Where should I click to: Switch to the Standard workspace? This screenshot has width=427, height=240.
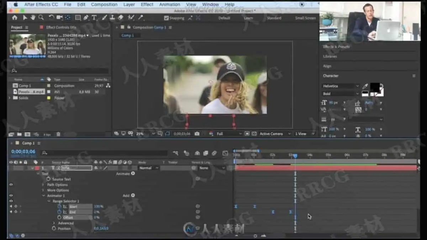(274, 18)
